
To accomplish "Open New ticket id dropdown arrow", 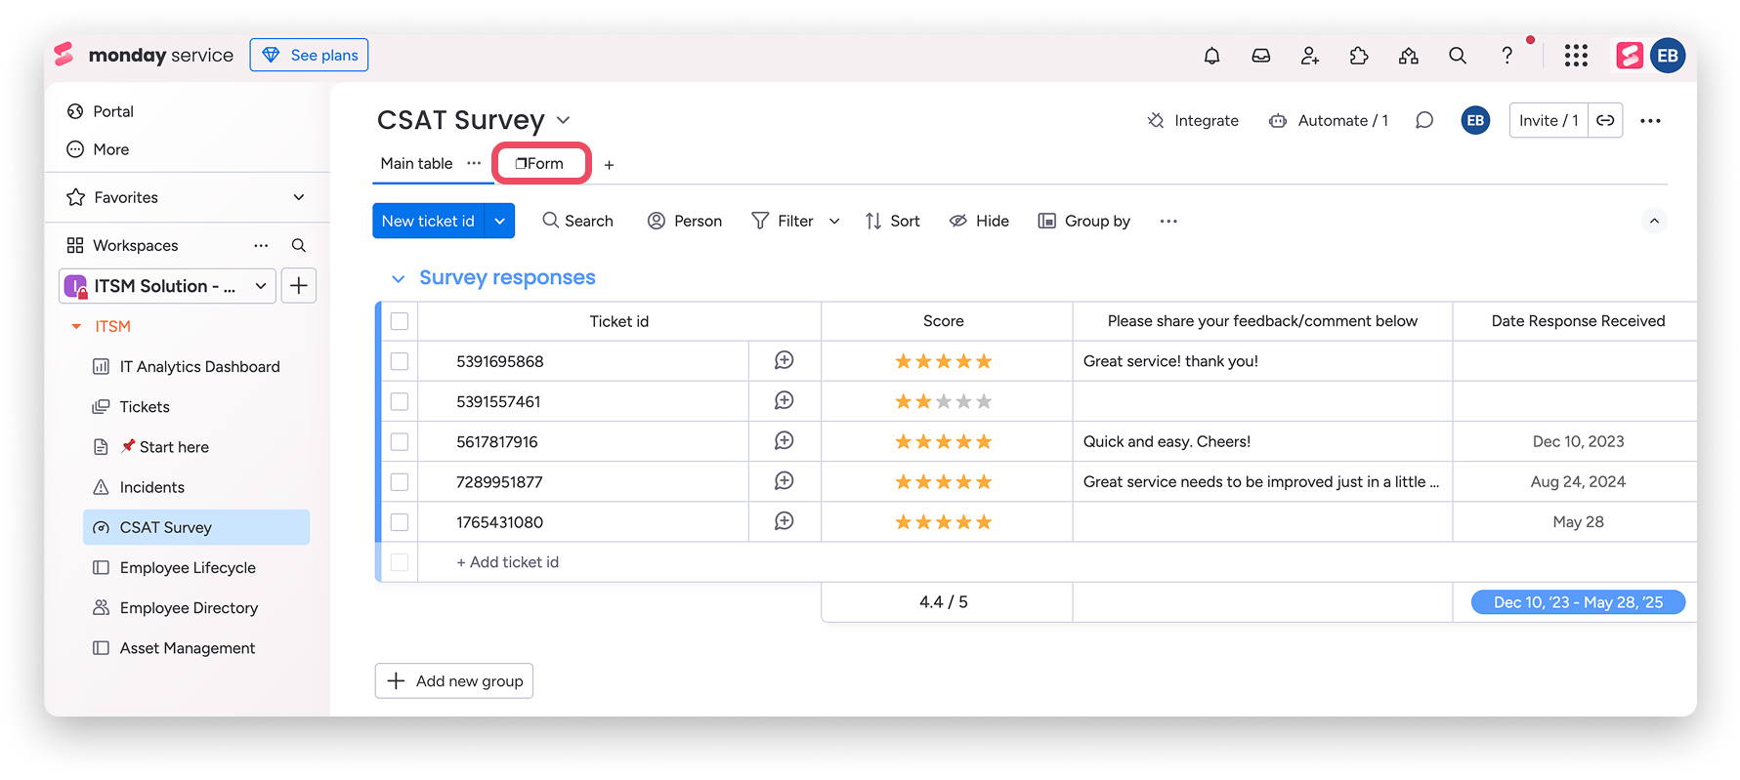I will pyautogui.click(x=499, y=221).
